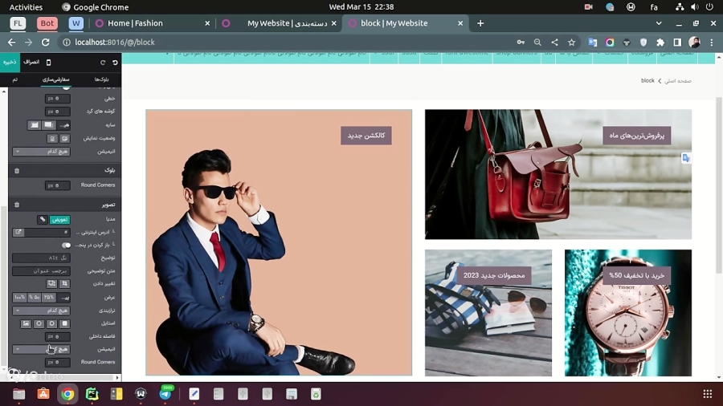Choose the square image style icon
723x406 pixels.
pyautogui.click(x=64, y=323)
